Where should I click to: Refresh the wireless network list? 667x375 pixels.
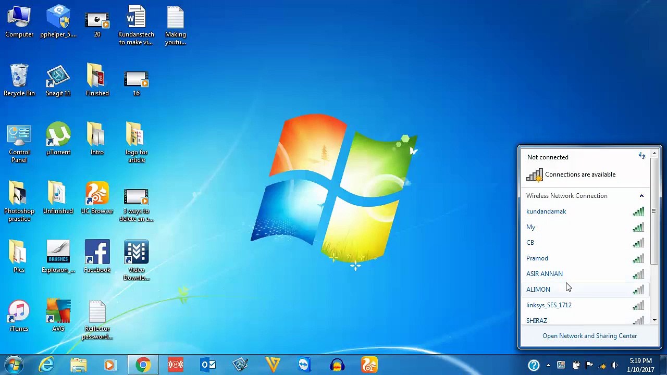[x=642, y=156]
